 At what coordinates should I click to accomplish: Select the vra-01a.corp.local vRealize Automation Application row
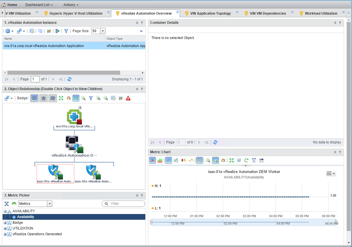[74, 46]
